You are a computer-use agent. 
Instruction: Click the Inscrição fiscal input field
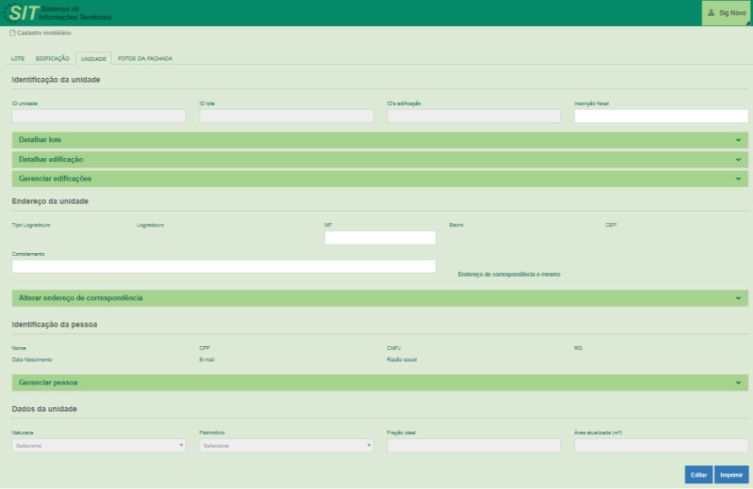point(662,117)
